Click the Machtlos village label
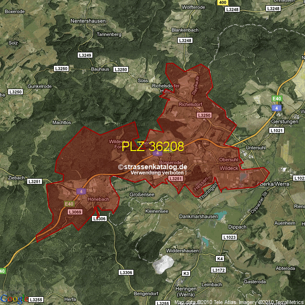The height and width of the screenshot is (305, 305). (x=61, y=122)
